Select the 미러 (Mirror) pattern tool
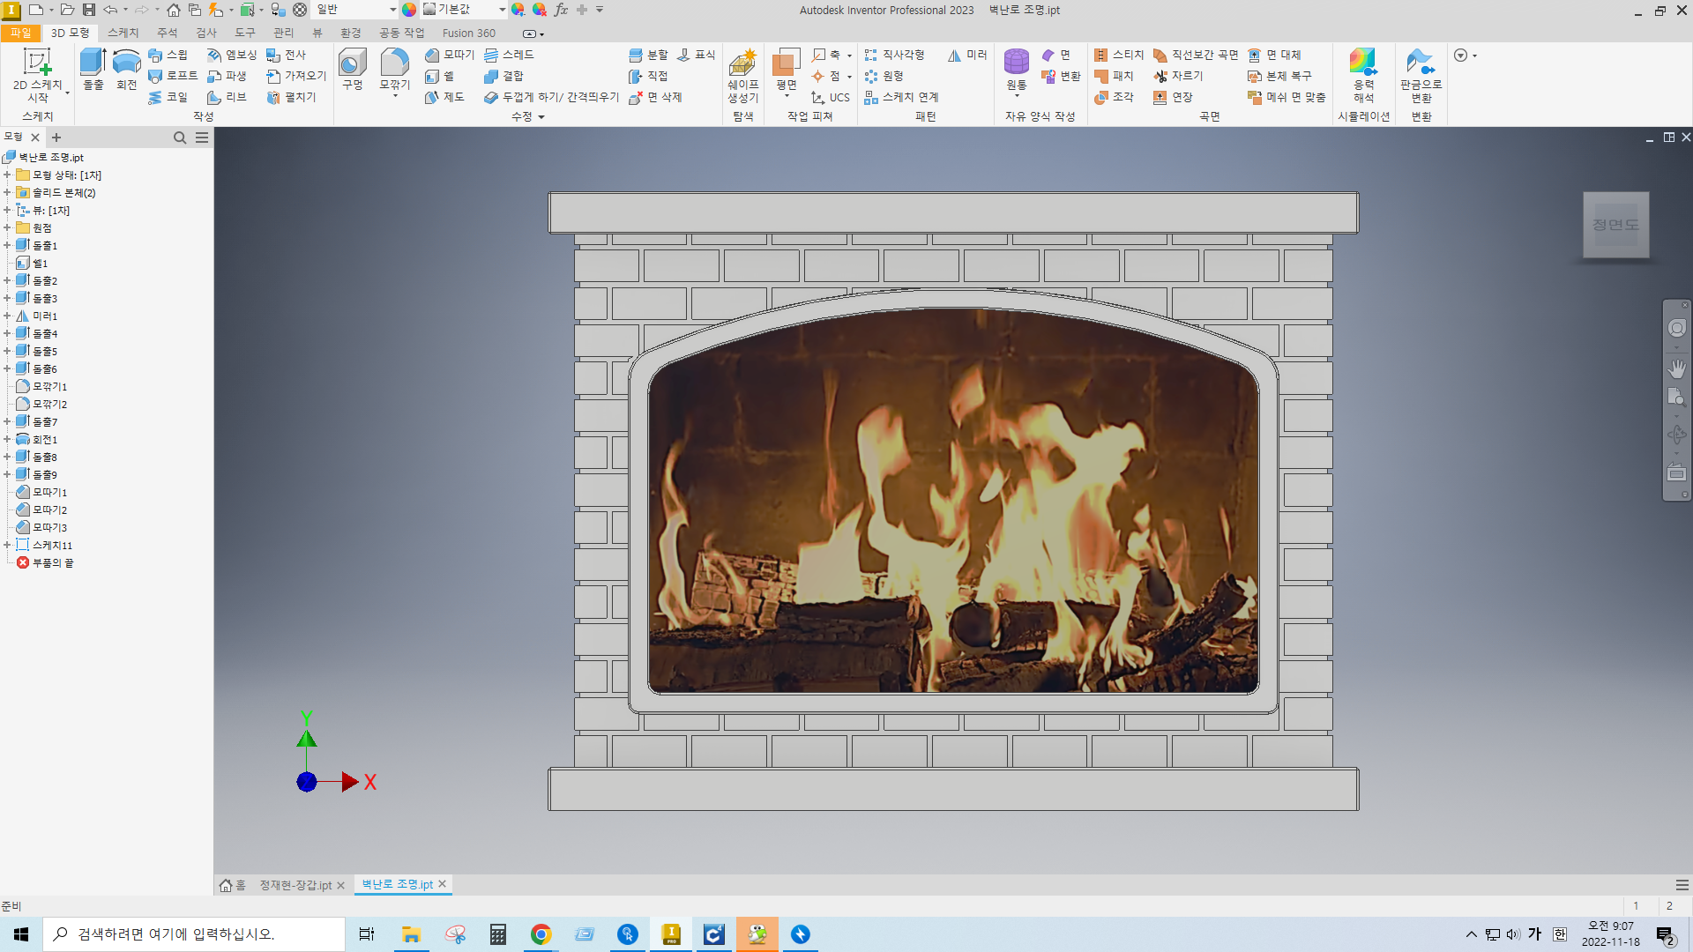1693x952 pixels. click(x=967, y=55)
